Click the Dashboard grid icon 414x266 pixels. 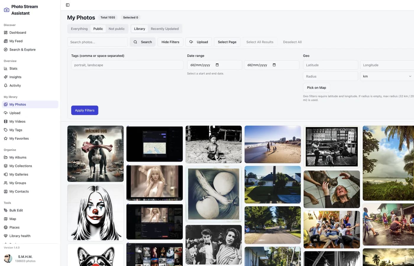pos(6,33)
